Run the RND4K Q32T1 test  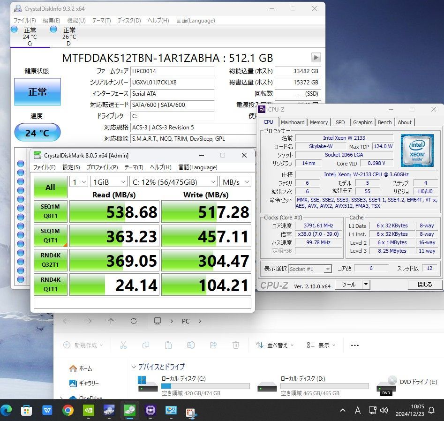(x=51, y=260)
